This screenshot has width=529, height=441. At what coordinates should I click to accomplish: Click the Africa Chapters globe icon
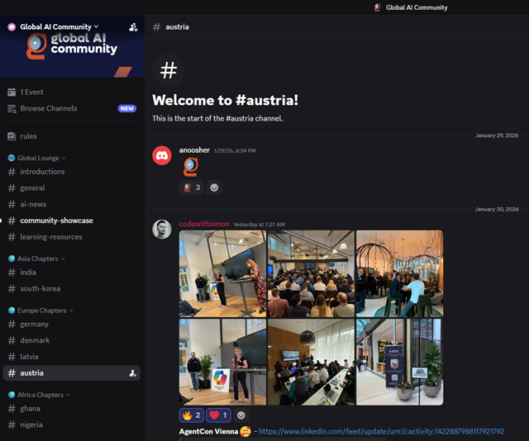point(12,395)
